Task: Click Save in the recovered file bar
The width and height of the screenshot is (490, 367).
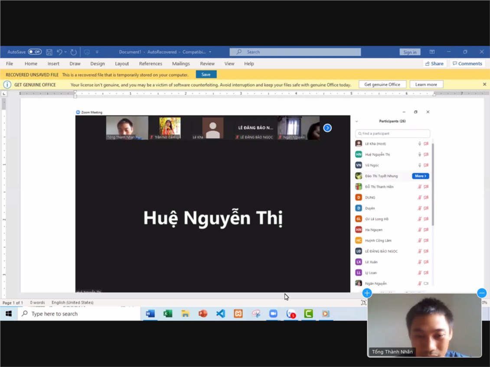Action: pyautogui.click(x=206, y=75)
